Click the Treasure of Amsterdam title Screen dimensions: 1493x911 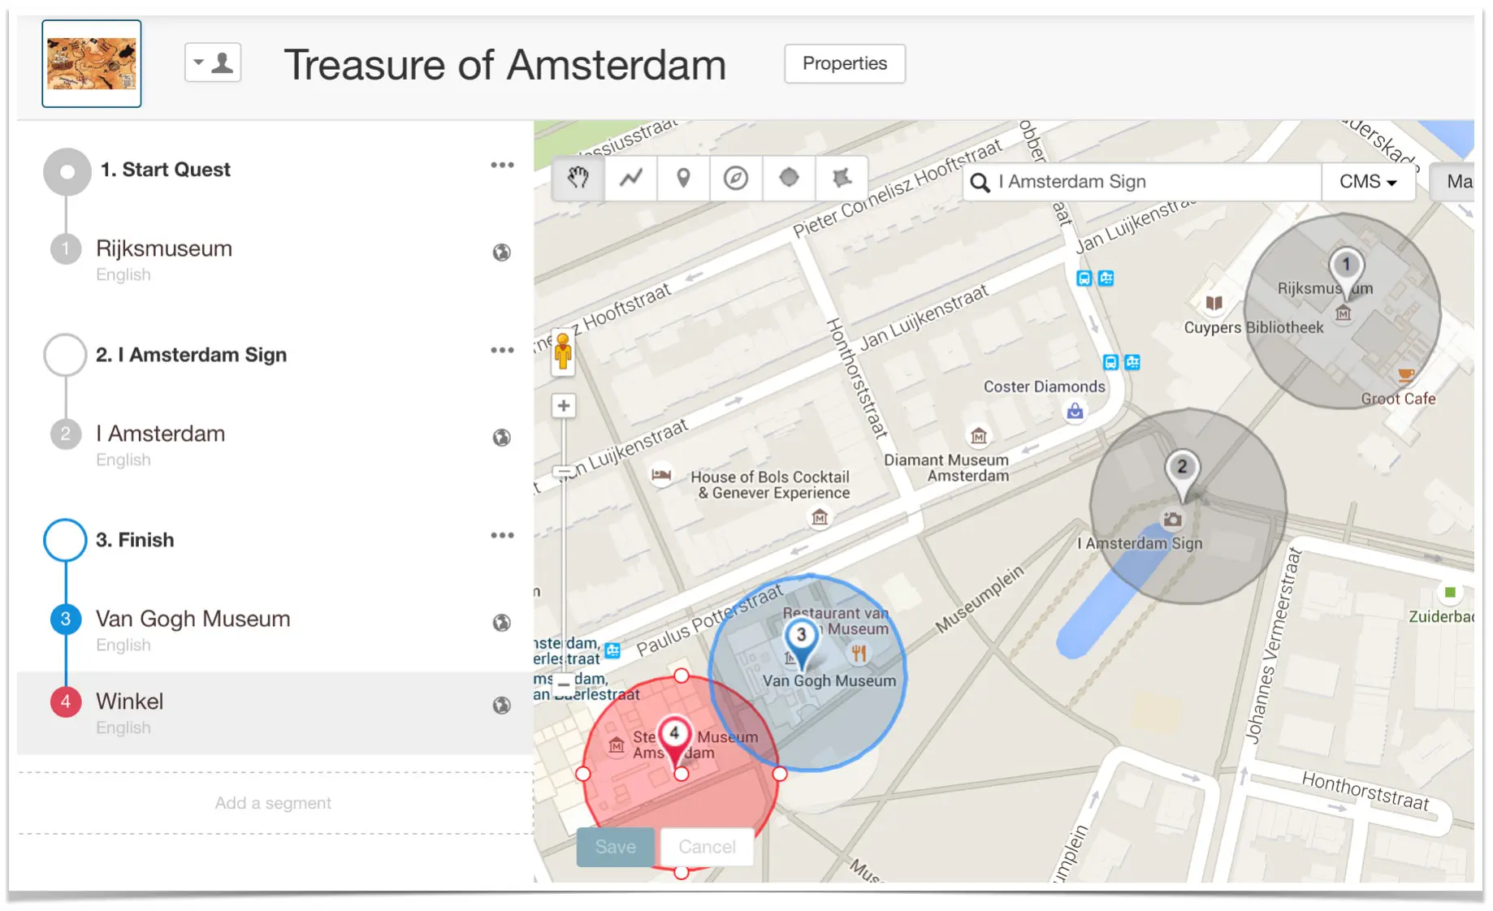(504, 65)
